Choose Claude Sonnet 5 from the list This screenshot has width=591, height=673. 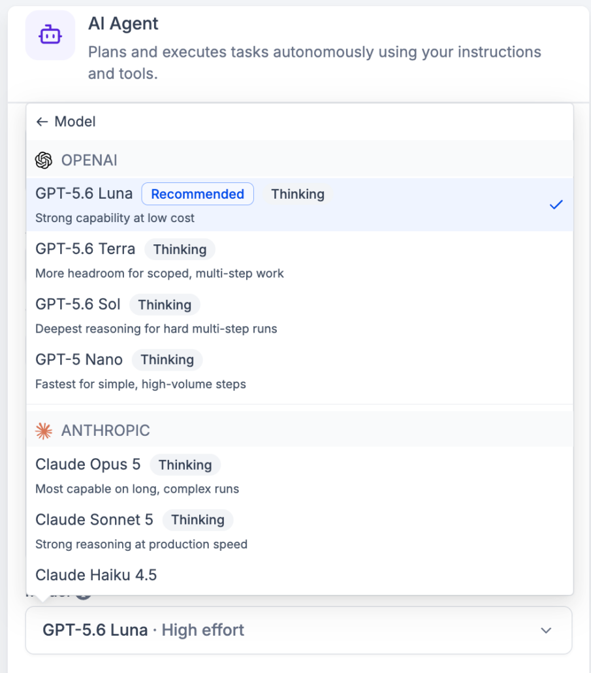click(x=300, y=531)
